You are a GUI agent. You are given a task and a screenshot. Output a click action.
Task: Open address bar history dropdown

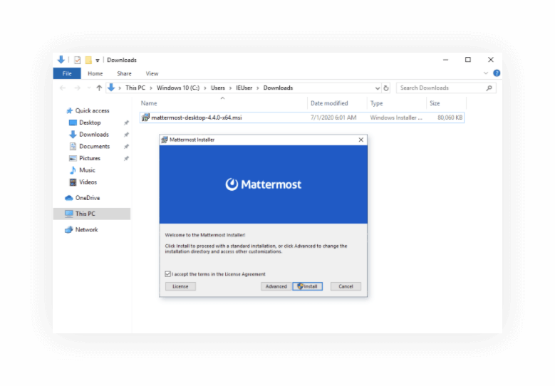(x=378, y=88)
